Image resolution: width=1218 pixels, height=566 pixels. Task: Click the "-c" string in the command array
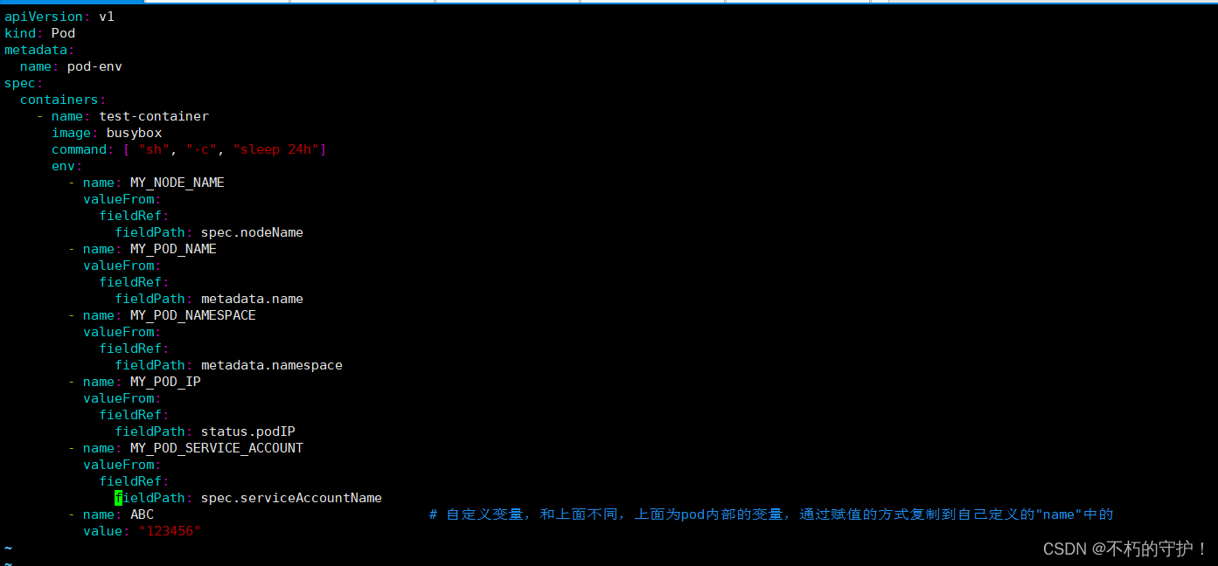(201, 149)
